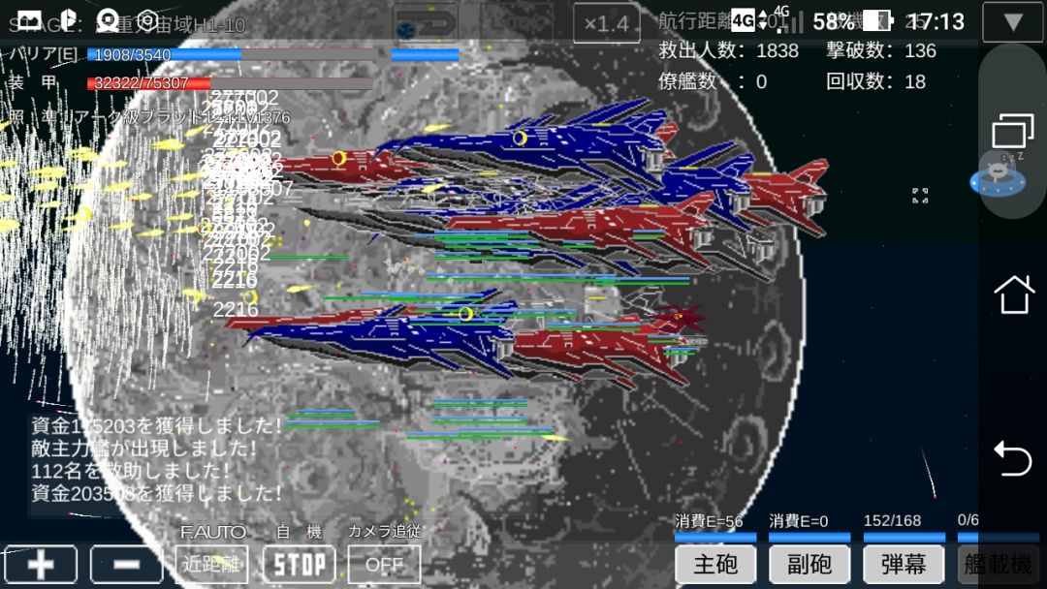Tap the F.AUTO label
This screenshot has width=1047, height=589.
click(212, 532)
